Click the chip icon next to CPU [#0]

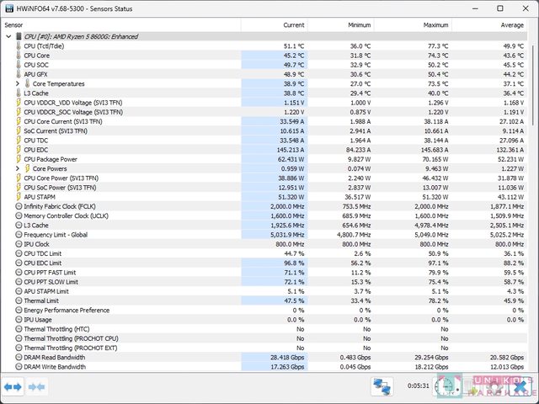click(x=19, y=37)
